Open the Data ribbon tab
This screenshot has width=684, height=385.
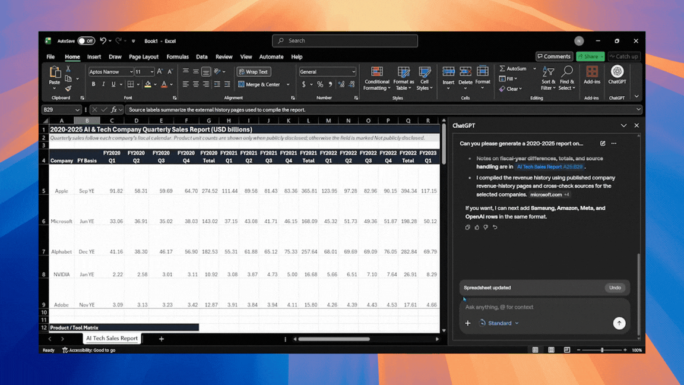(202, 56)
